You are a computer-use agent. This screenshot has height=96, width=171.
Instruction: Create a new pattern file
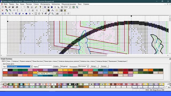[x=3, y=7]
